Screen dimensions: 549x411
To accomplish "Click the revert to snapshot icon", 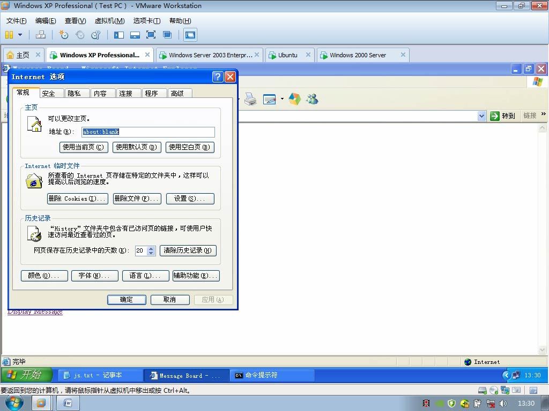I will (x=80, y=35).
